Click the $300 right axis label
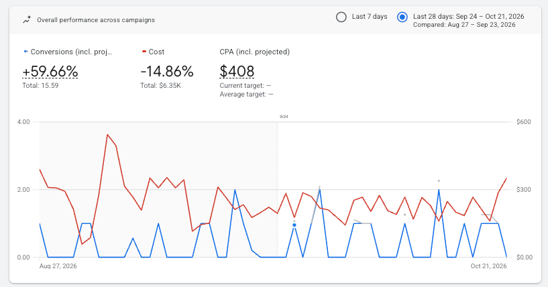Screen dimensions: 548x287 [524, 190]
